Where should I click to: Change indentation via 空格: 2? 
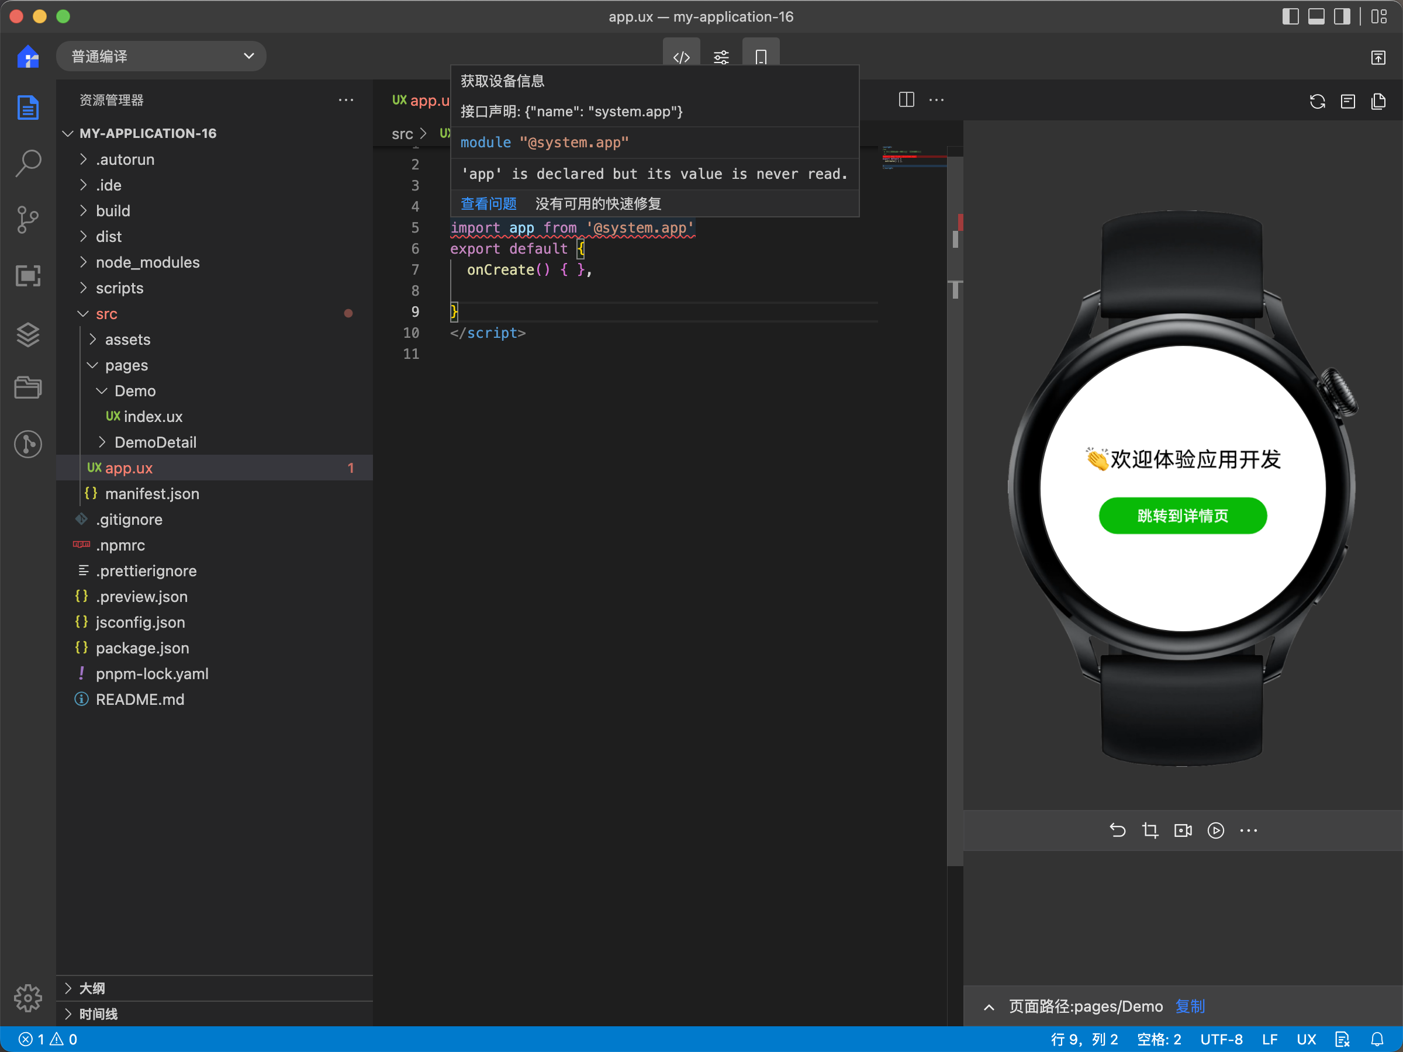pos(1159,1039)
